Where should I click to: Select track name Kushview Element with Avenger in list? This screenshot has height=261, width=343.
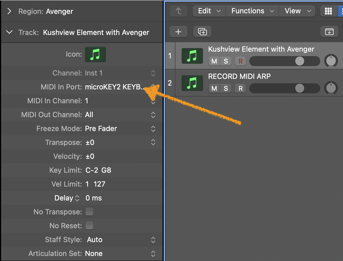coord(261,49)
